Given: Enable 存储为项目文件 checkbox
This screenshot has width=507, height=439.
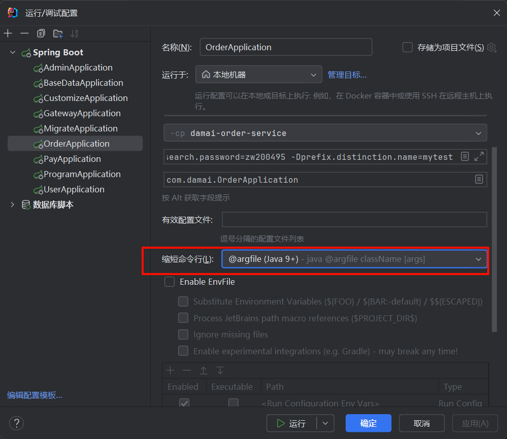Looking at the screenshot, I should [408, 47].
